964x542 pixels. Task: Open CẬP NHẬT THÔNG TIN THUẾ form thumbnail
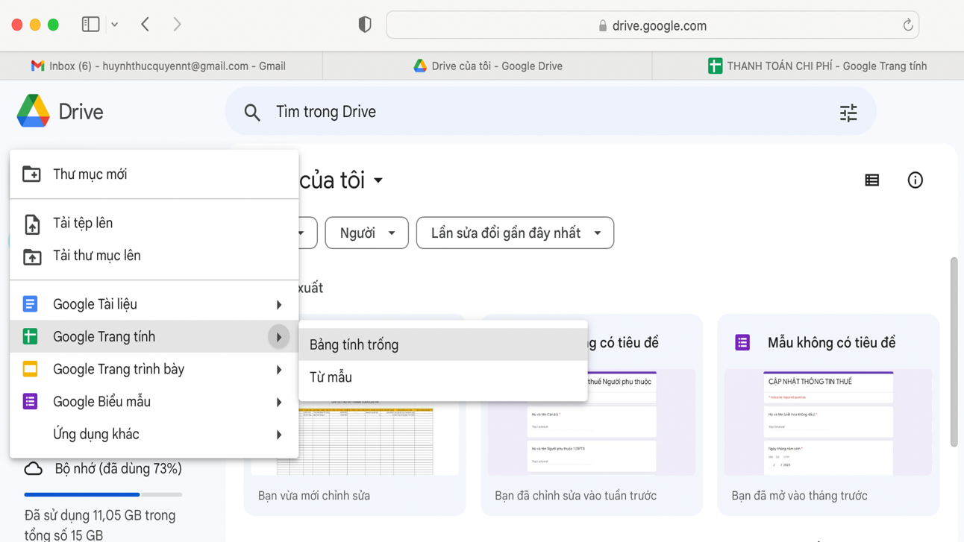coord(828,422)
